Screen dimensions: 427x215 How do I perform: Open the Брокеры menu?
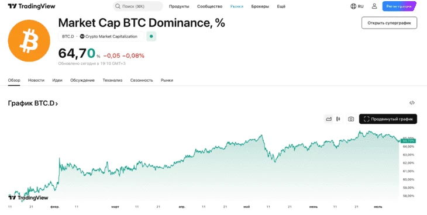click(260, 6)
